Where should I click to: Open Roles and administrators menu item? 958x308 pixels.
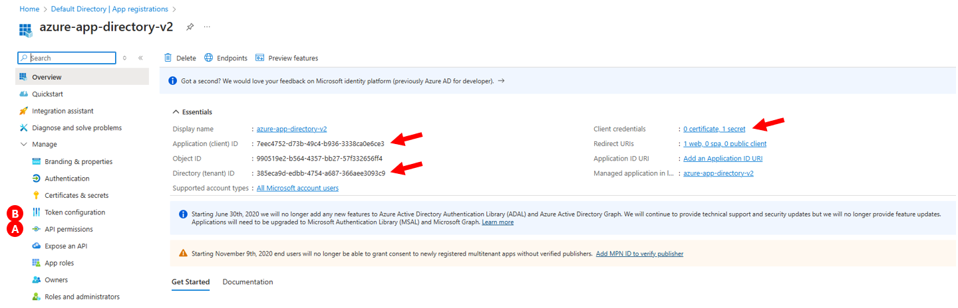(82, 297)
